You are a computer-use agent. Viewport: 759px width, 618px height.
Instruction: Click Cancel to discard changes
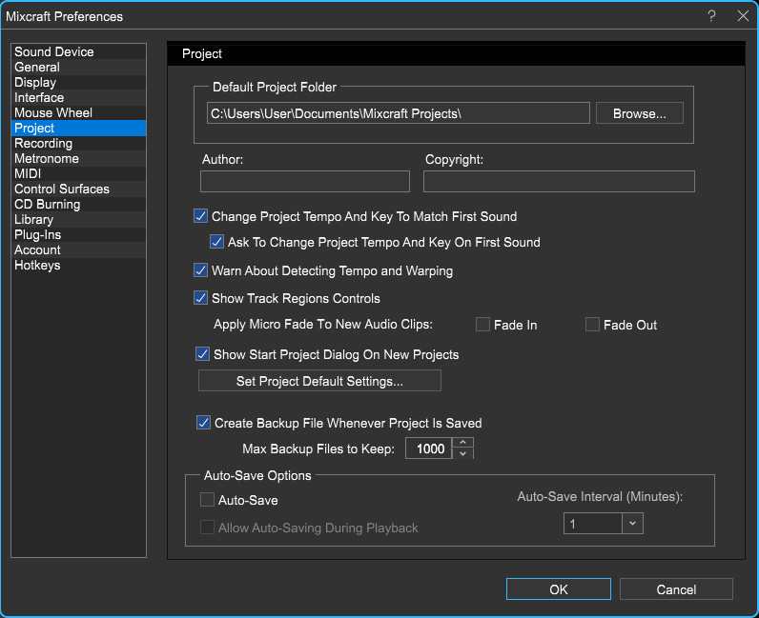pos(676,589)
